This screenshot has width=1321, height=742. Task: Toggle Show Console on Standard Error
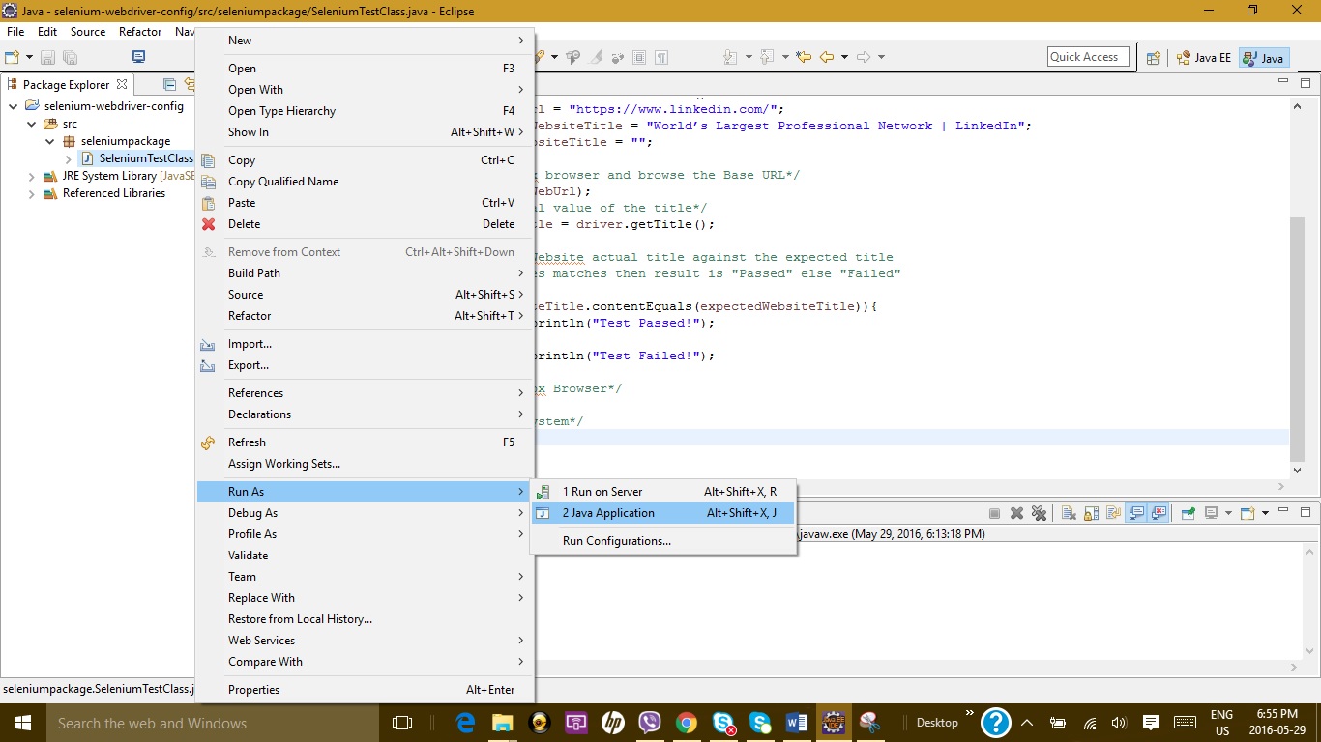[x=1159, y=513]
